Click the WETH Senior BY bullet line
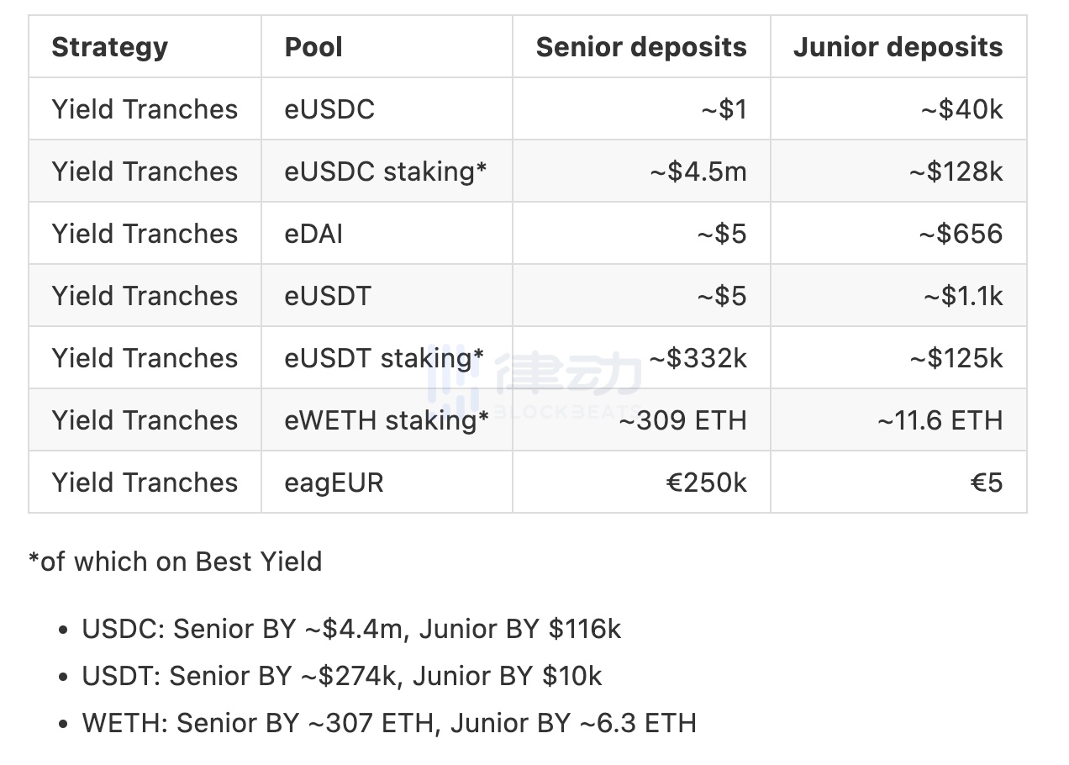 click(389, 723)
